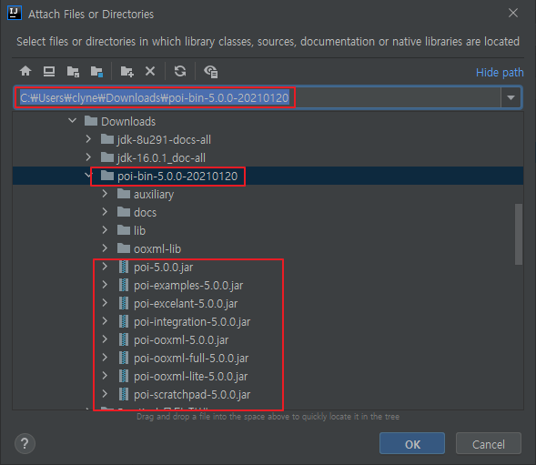
Task: Collapse the Downloads folder node
Action: point(72,120)
